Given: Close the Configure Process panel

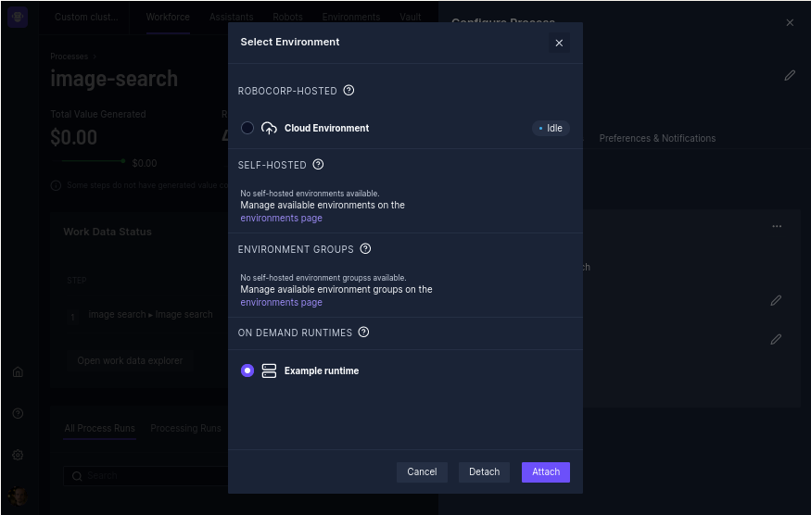Looking at the screenshot, I should coord(790,23).
